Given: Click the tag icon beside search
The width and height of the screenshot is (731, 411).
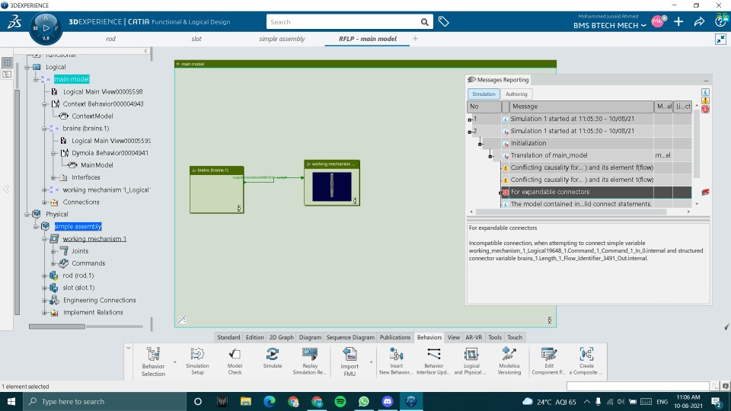Looking at the screenshot, I should click(x=443, y=21).
